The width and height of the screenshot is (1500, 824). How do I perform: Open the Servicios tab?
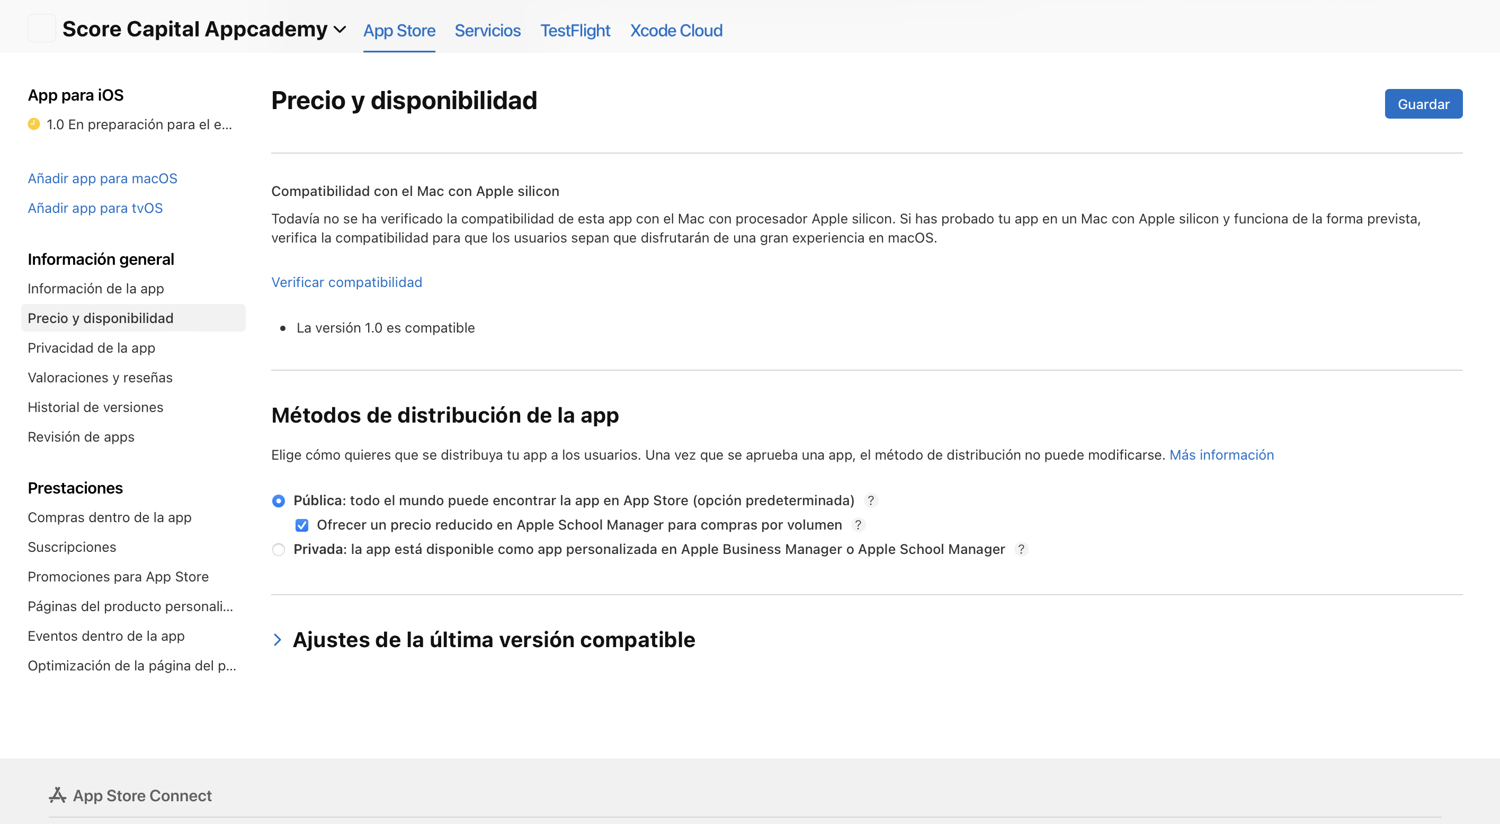tap(487, 30)
